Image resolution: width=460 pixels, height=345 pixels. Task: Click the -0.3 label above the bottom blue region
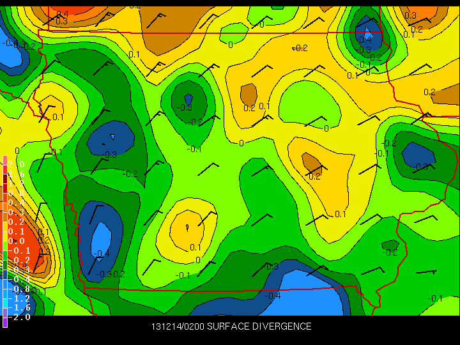click(x=272, y=266)
